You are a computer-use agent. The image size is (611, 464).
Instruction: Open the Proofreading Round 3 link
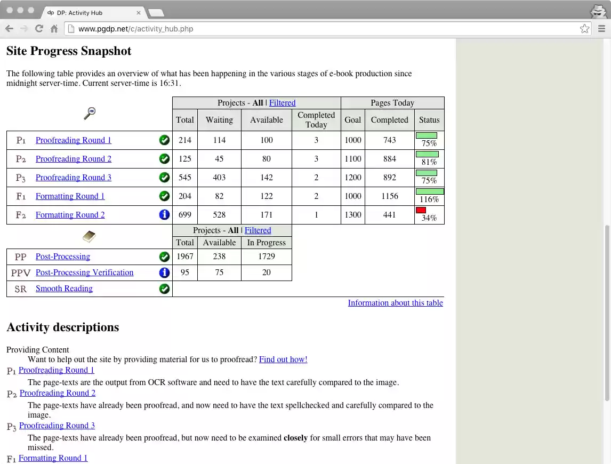click(73, 177)
